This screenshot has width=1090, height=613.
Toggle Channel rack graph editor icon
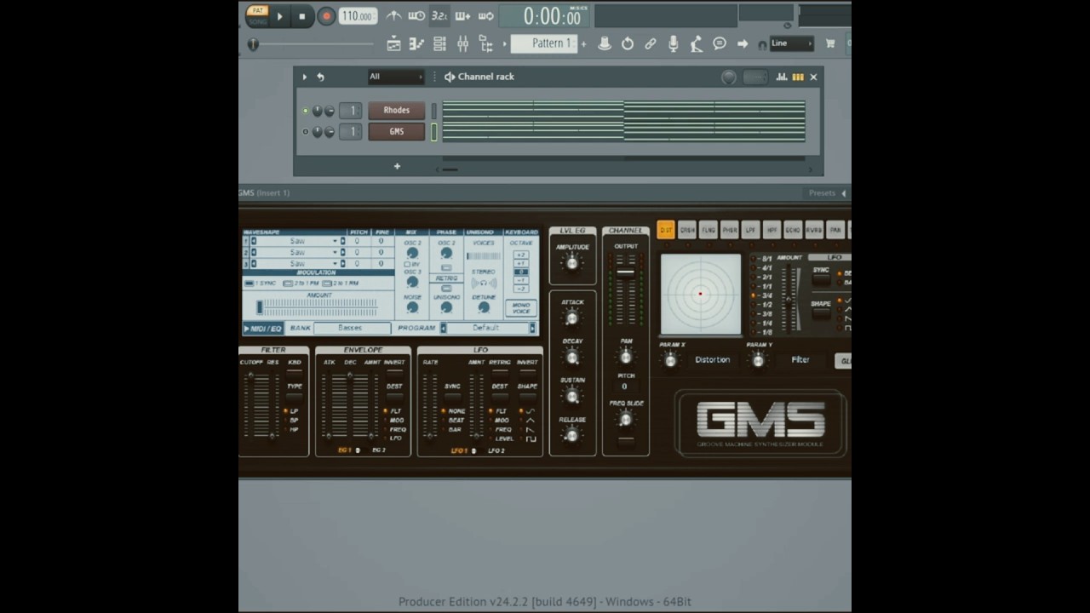(782, 77)
